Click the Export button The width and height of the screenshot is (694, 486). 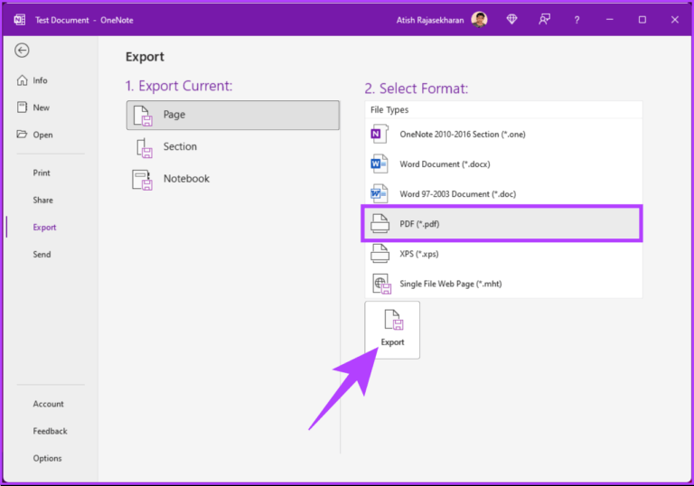pos(392,331)
